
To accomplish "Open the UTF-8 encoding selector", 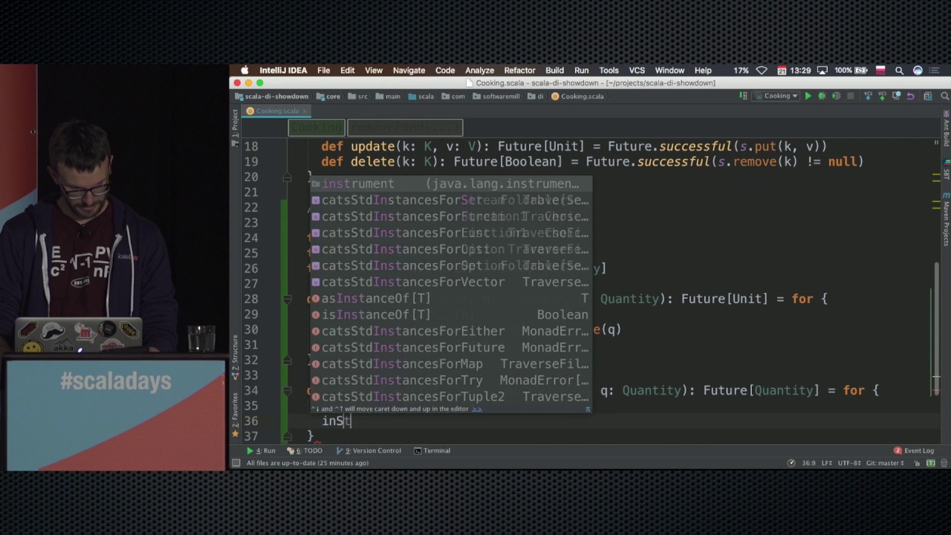I will point(848,463).
